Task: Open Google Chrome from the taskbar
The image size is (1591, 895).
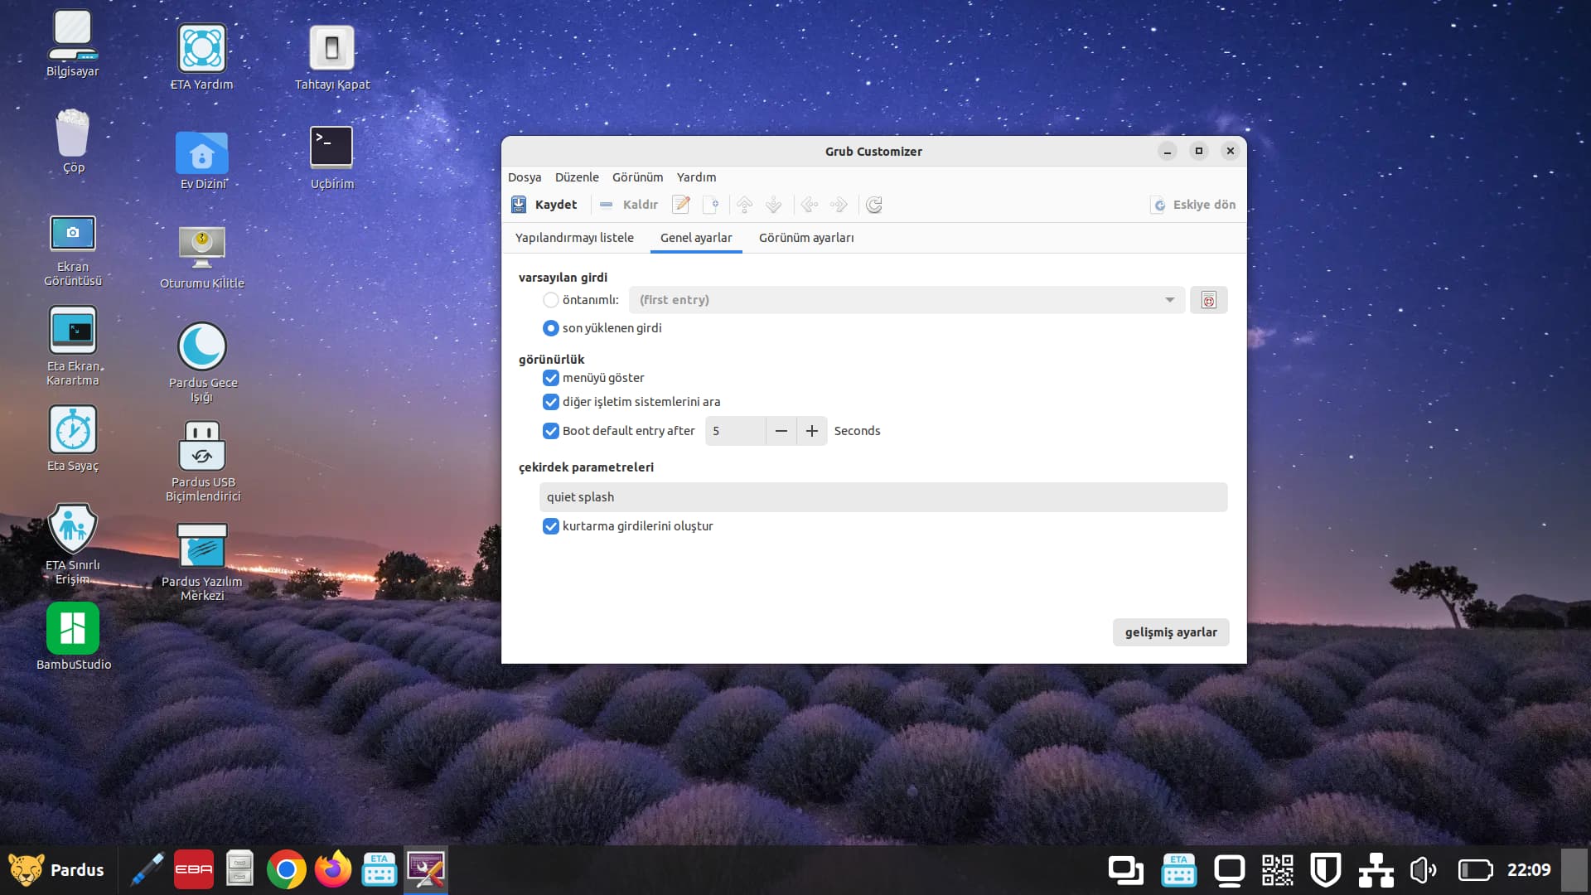Action: [286, 869]
